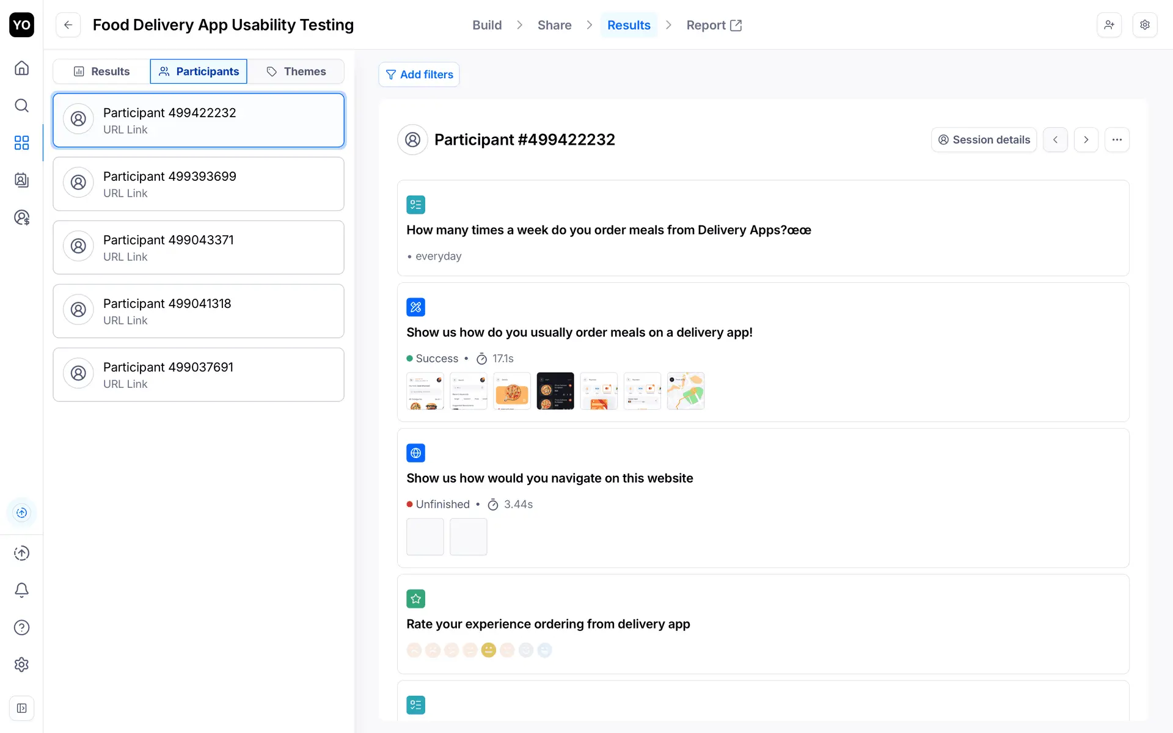This screenshot has width=1173, height=733.
Task: Click the notifications bell icon
Action: [21, 590]
